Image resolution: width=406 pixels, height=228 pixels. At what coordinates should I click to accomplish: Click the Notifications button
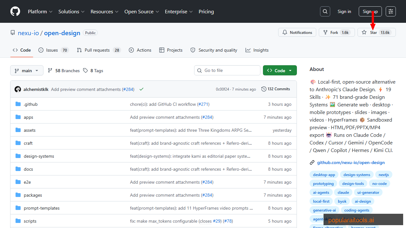pyautogui.click(x=297, y=32)
